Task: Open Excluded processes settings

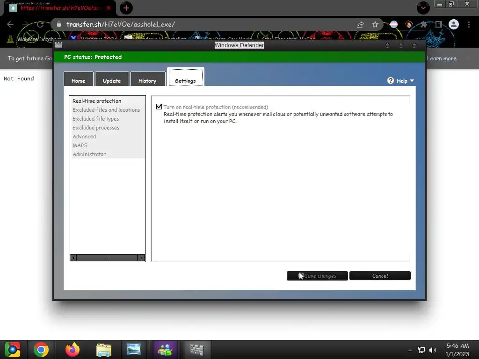Action: [x=96, y=128]
